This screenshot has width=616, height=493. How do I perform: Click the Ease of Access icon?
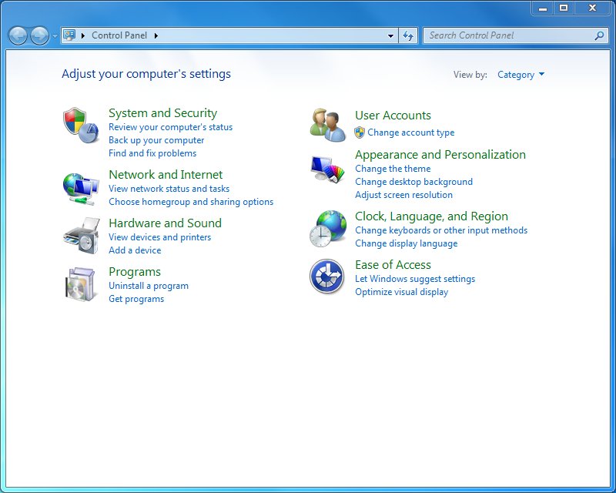pyautogui.click(x=326, y=277)
